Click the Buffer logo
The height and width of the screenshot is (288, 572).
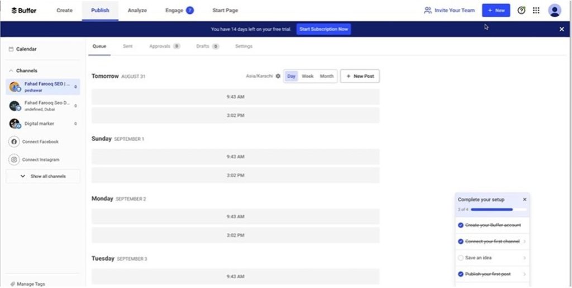coord(23,11)
